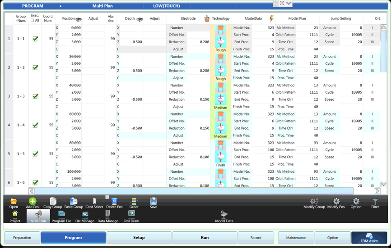Expand the top bar chevron dropdown

289,3
